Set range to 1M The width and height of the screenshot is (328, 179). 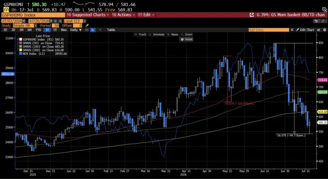click(21, 30)
